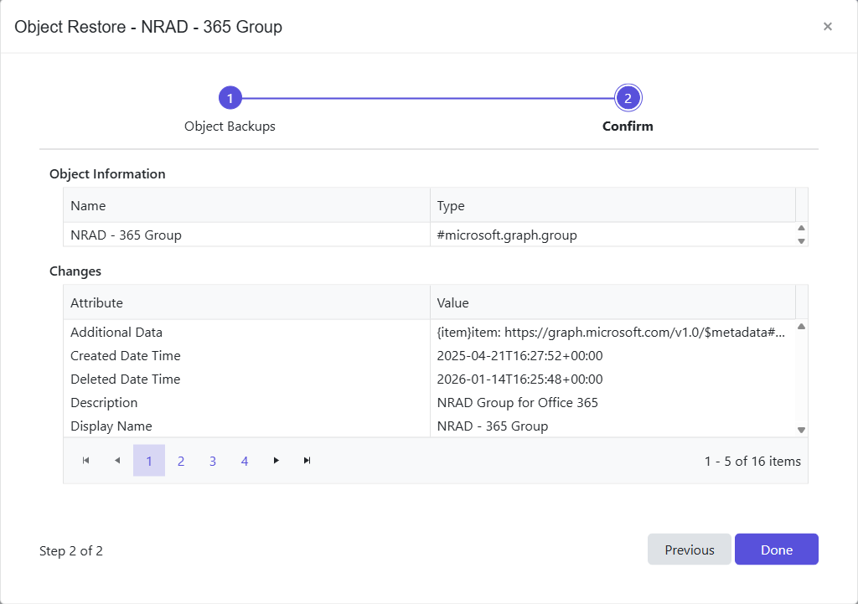This screenshot has height=604, width=858.
Task: Select the Created Date Time attribute row
Action: [x=251, y=355]
